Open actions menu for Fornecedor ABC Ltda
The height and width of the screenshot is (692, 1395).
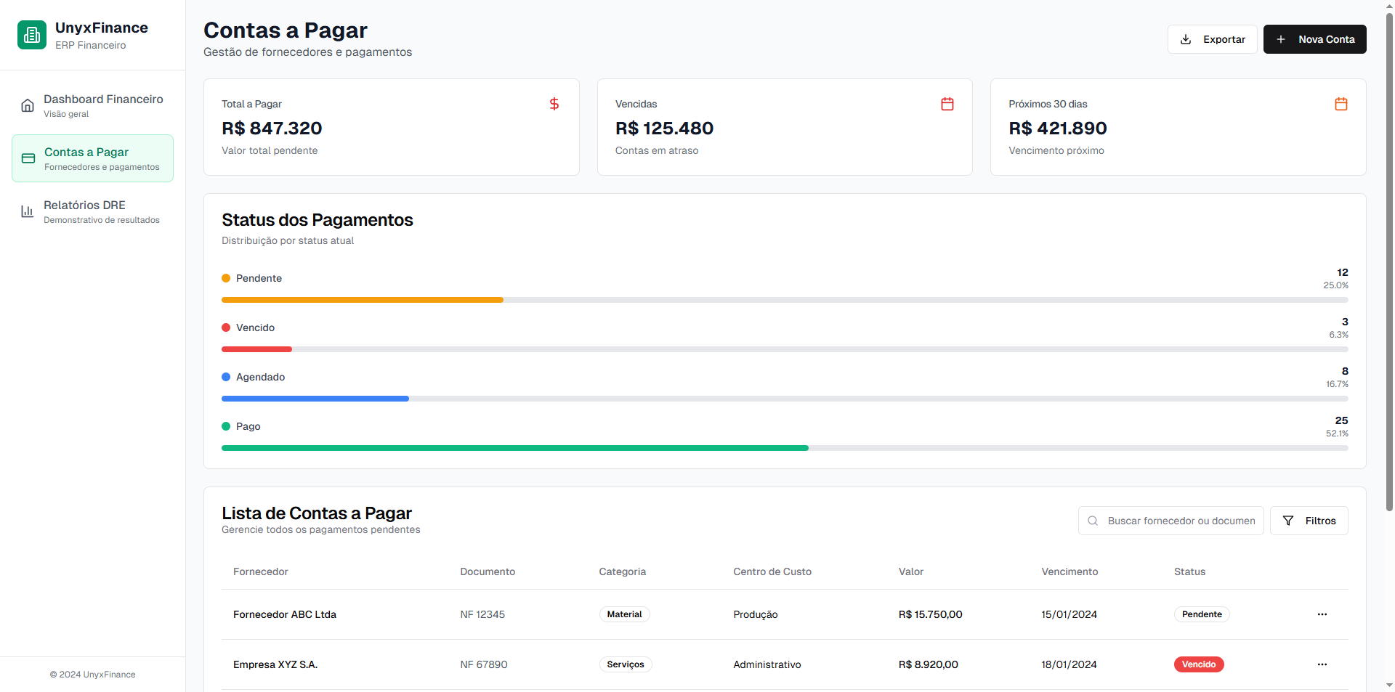pyautogui.click(x=1322, y=614)
